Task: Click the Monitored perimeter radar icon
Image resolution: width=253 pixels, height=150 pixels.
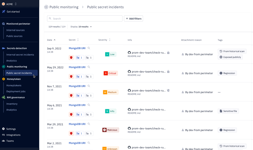Action: click(x=3, y=24)
